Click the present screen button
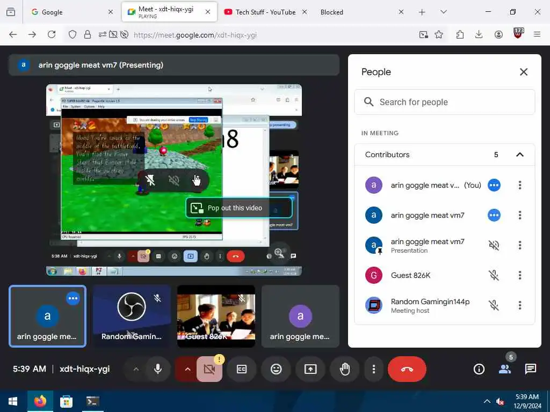The height and width of the screenshot is (412, 550). coord(310,369)
